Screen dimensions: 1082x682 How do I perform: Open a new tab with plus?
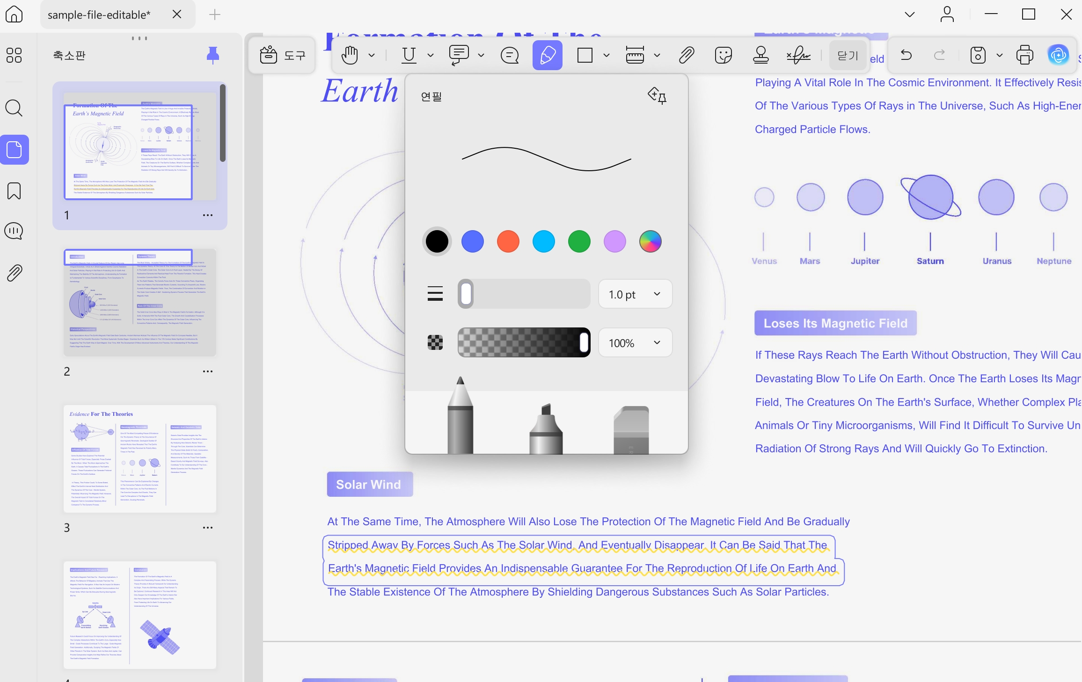coord(214,15)
